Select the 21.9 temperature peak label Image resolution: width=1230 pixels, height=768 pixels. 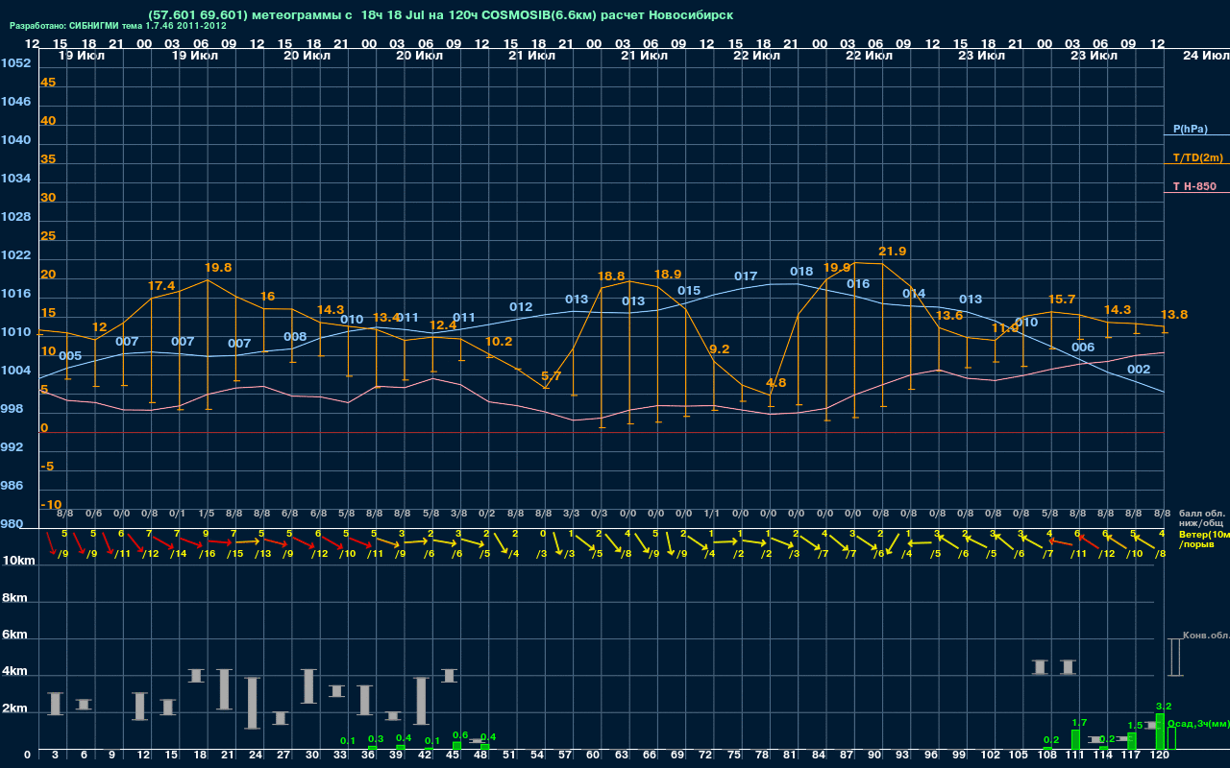click(x=892, y=252)
